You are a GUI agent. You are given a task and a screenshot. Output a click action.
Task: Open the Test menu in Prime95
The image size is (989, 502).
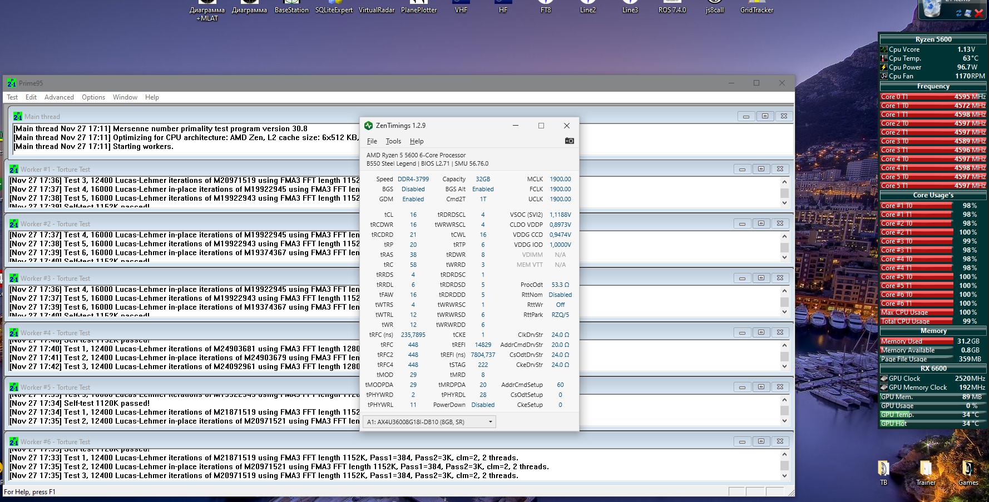[12, 97]
